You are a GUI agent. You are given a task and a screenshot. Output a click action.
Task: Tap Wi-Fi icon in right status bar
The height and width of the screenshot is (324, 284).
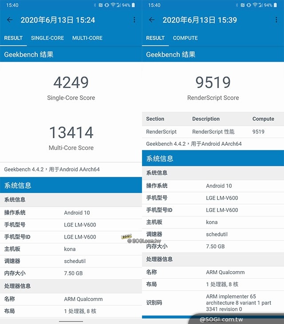pyautogui.click(x=255, y=5)
